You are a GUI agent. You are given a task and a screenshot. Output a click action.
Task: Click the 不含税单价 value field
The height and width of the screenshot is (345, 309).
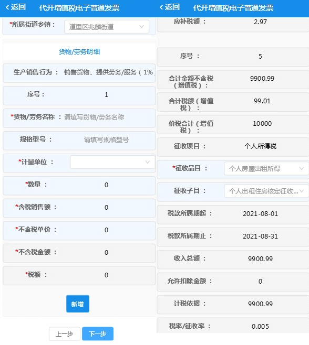(x=106, y=230)
